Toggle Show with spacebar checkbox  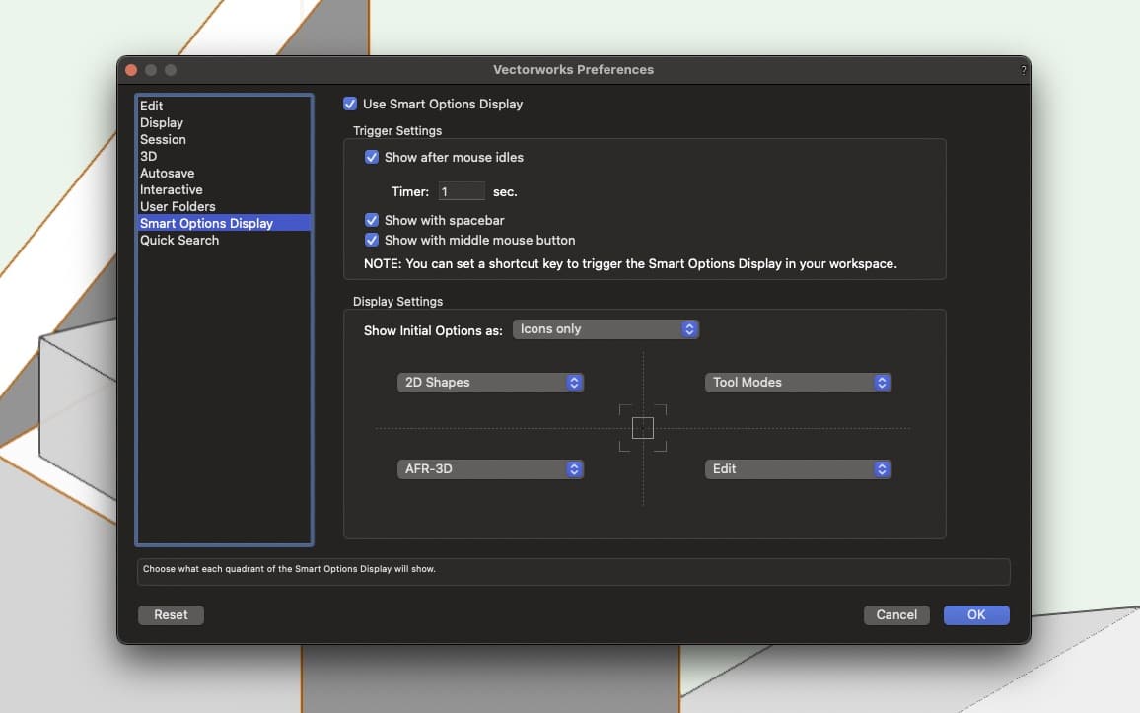tap(372, 220)
